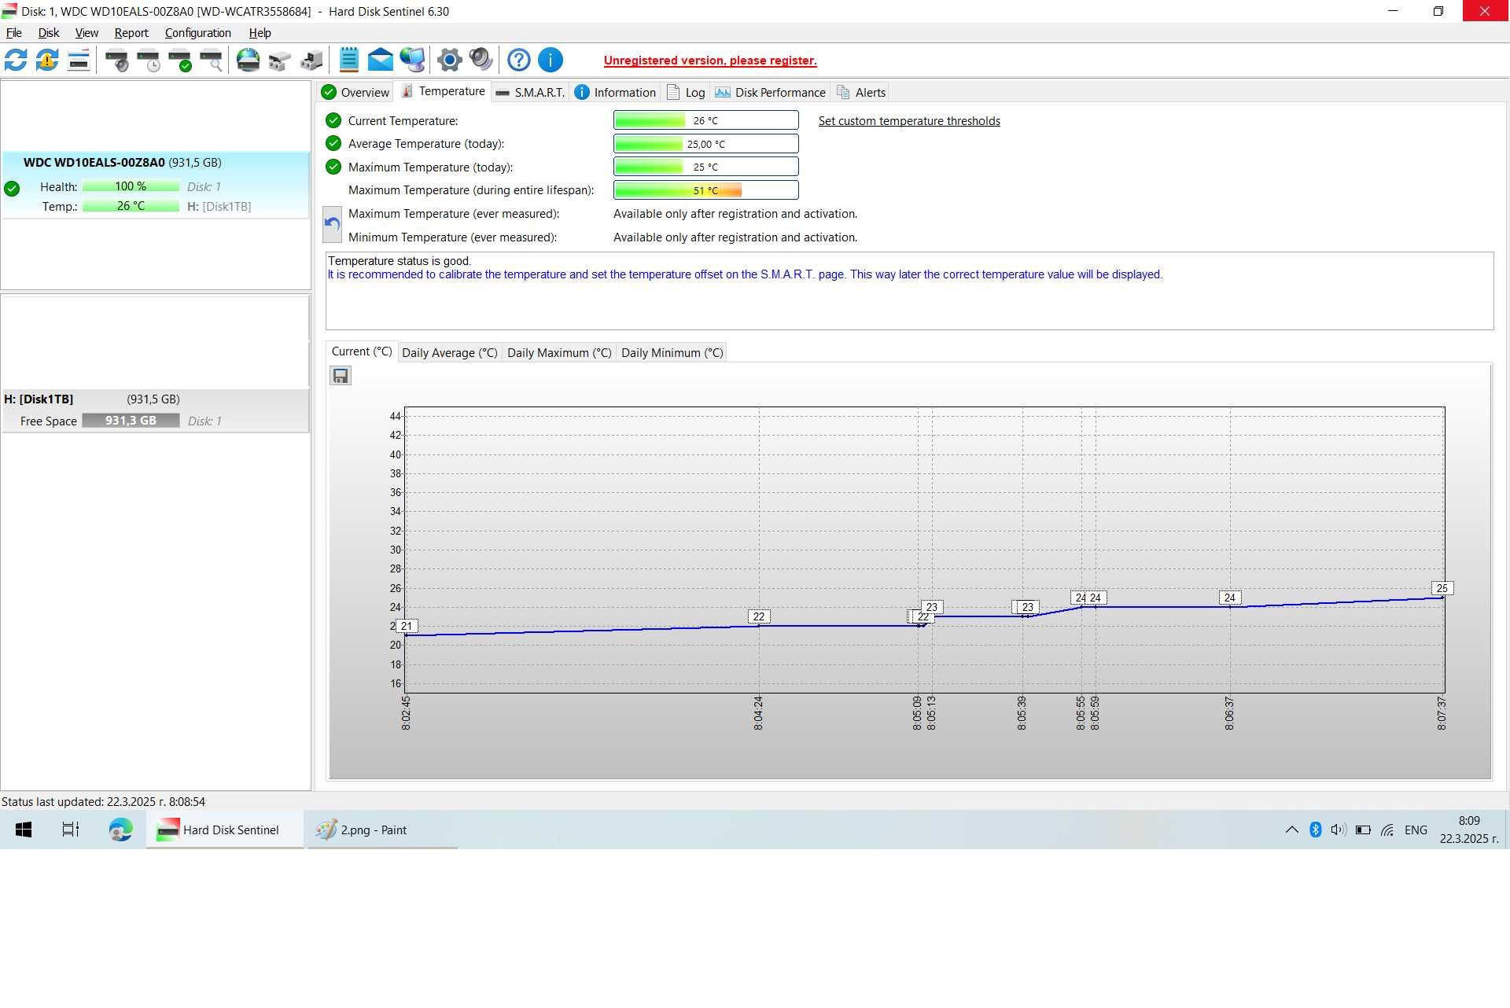Click the Hard Disk Sentinel taskbar button
Screen dimensions: 1510x1008
225,830
